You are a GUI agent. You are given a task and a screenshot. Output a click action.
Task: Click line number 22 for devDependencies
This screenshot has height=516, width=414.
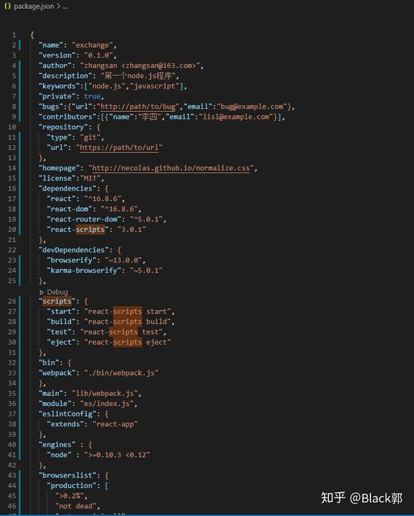coord(12,250)
